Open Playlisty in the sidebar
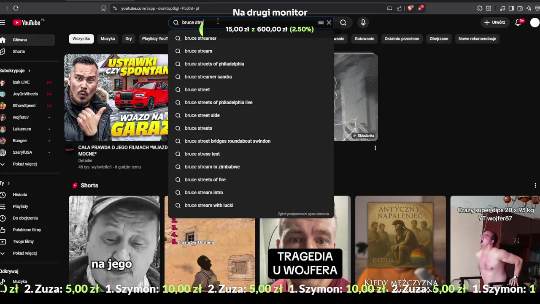540x304 pixels. tap(27, 206)
